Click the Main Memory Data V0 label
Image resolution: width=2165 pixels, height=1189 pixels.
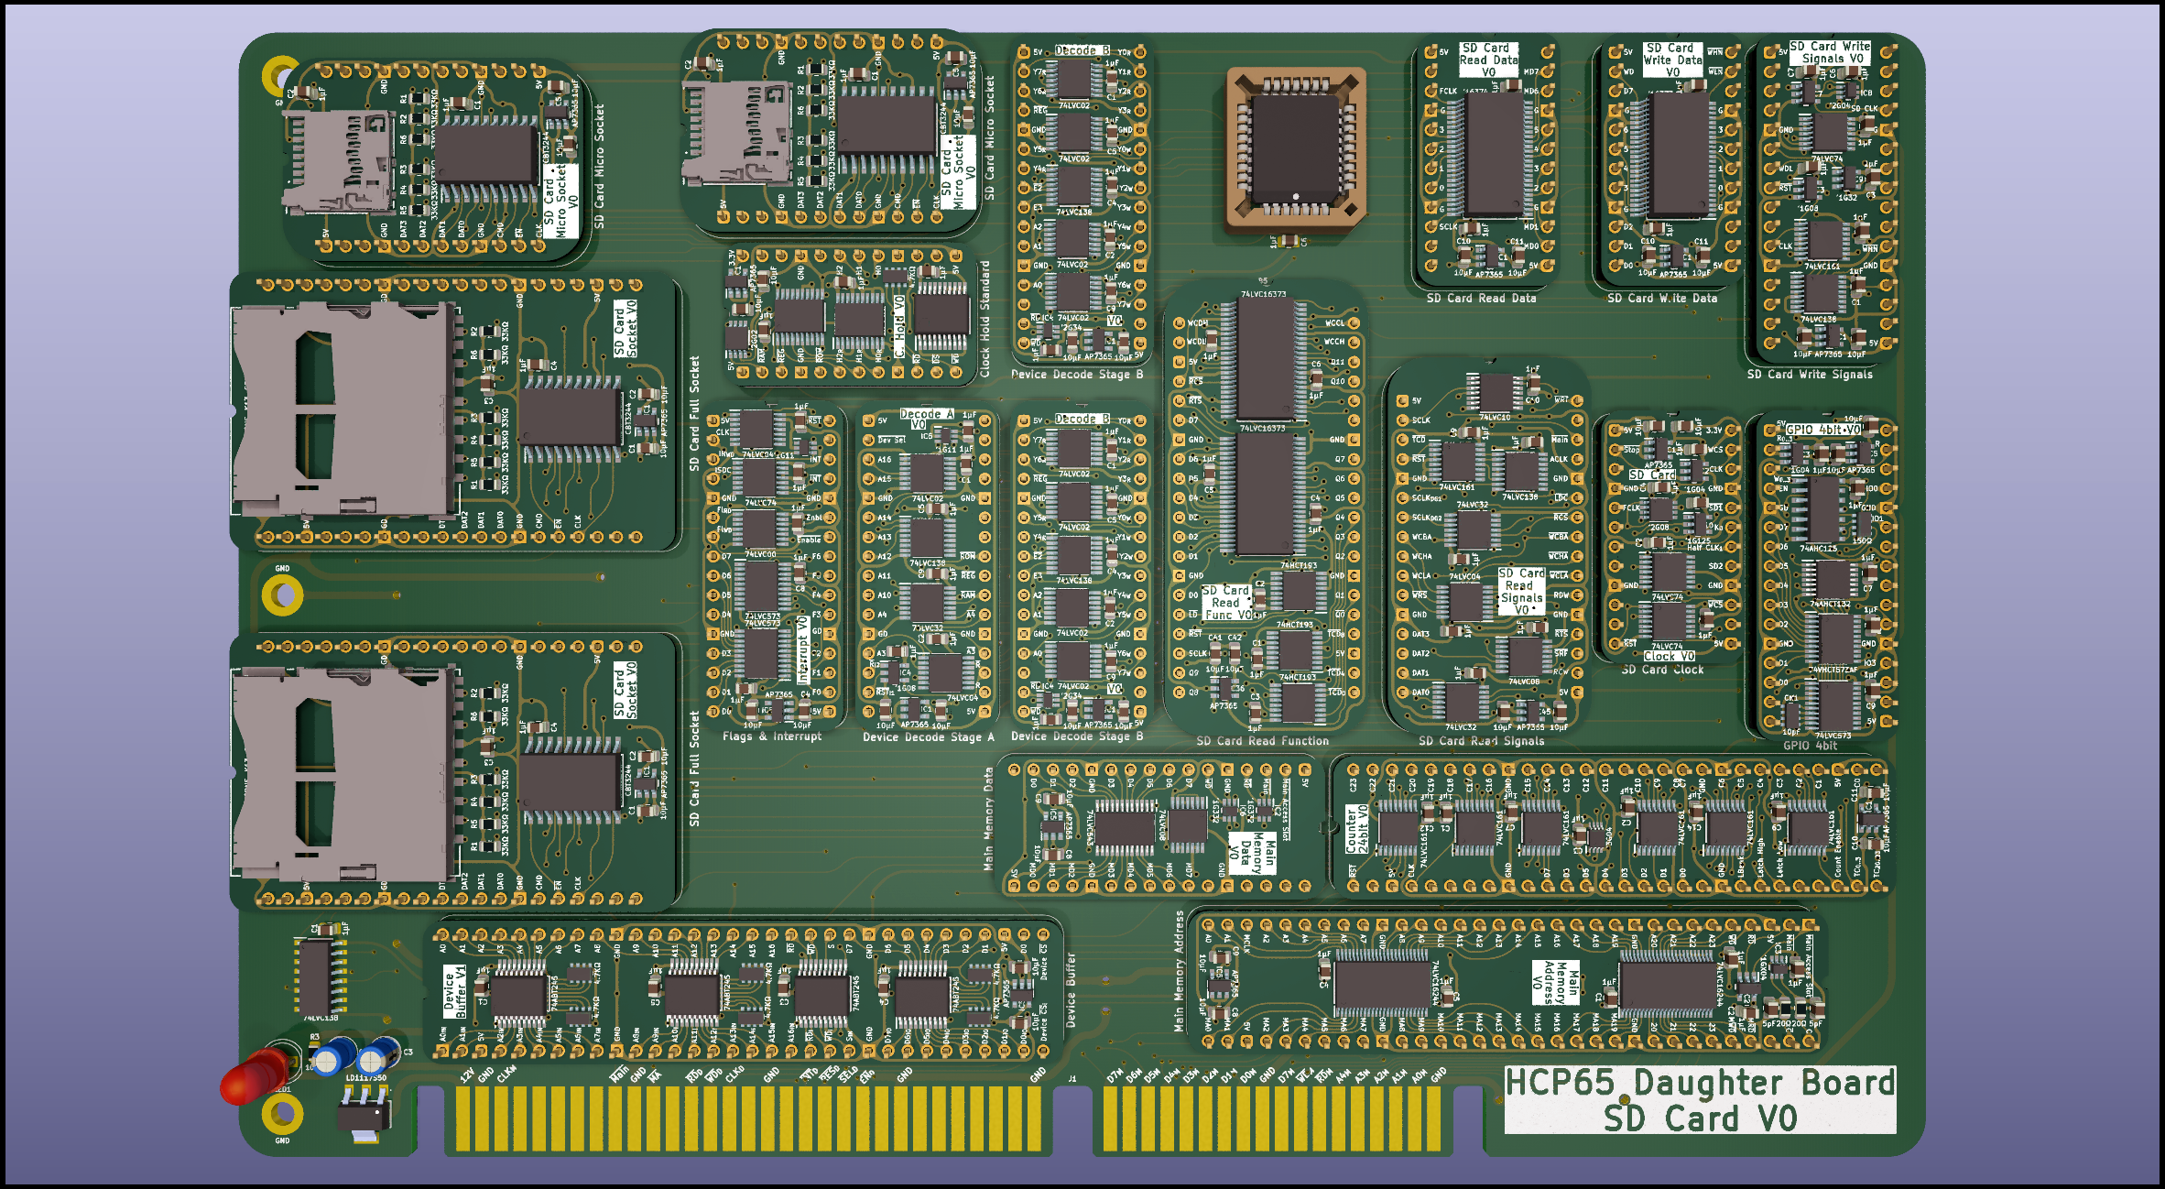pyautogui.click(x=1252, y=854)
